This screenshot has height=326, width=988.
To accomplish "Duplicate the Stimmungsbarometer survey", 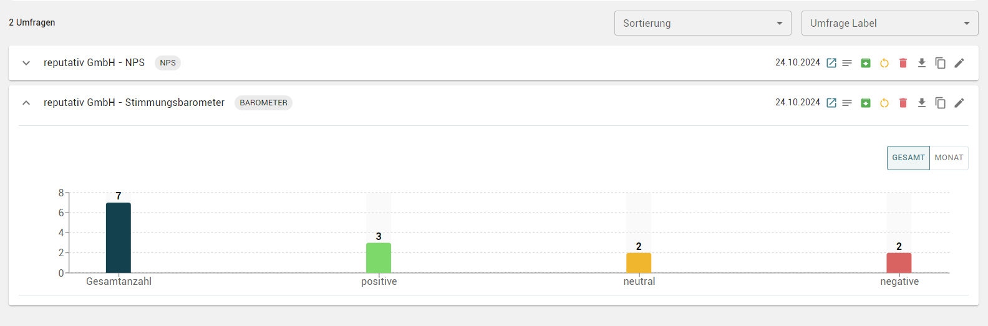I will click(941, 103).
